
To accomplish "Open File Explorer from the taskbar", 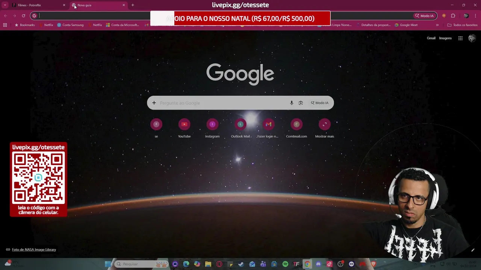I will pyautogui.click(x=208, y=264).
